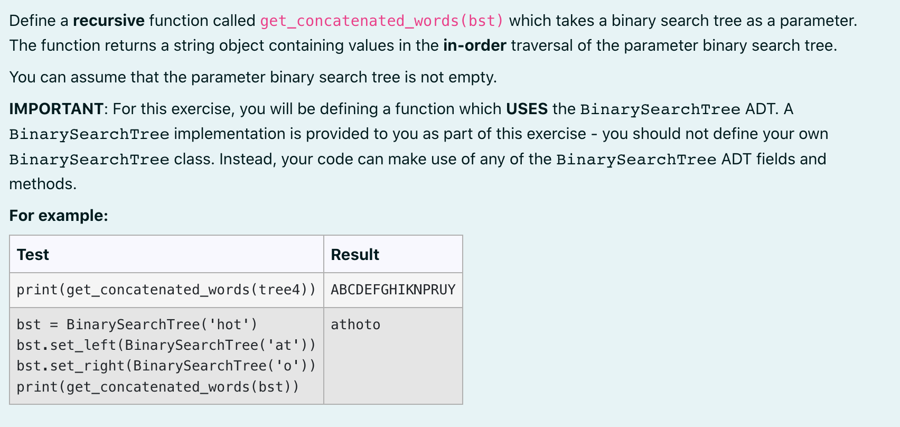Click the ABCDEFGHIKNPRUY result cell
Screen dimensions: 900x427
coord(393,290)
